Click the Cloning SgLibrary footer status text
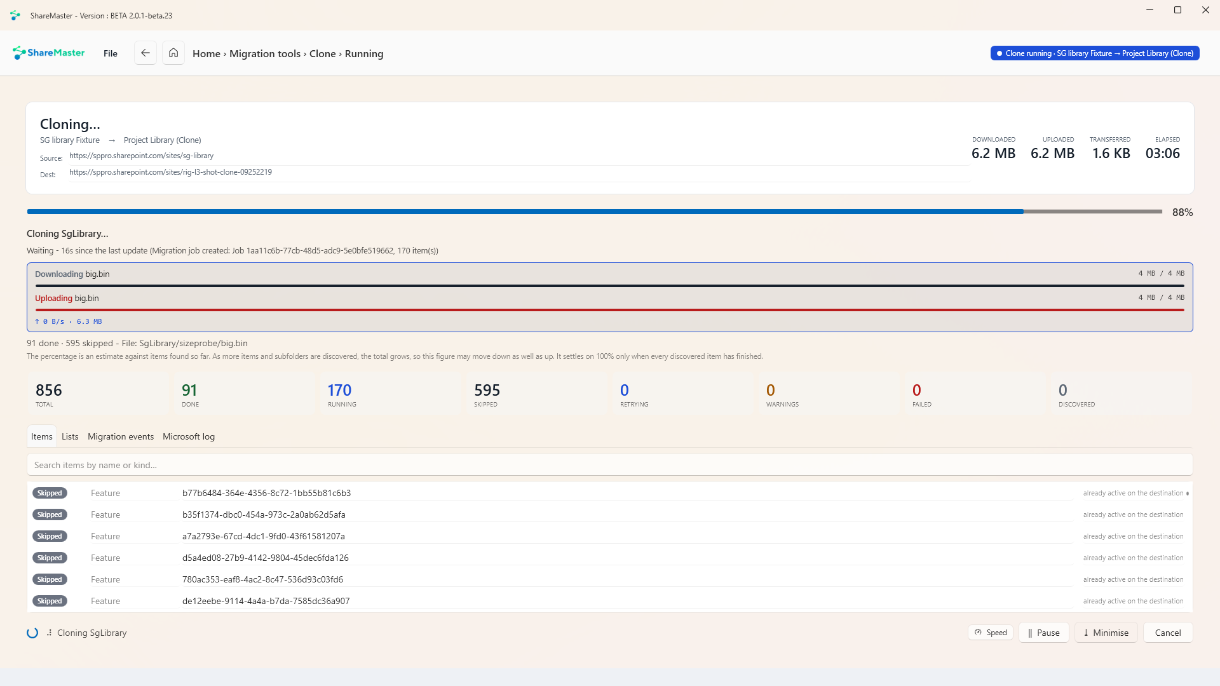1220x686 pixels. pos(92,633)
